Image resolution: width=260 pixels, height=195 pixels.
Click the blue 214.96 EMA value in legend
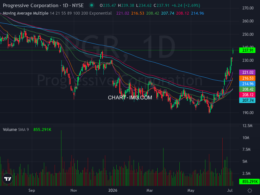point(198,13)
